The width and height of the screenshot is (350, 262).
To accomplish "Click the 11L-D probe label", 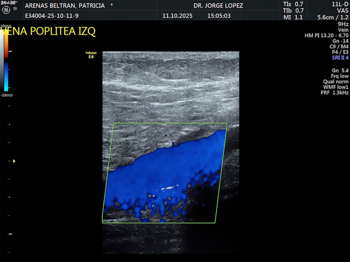I will tap(340, 4).
